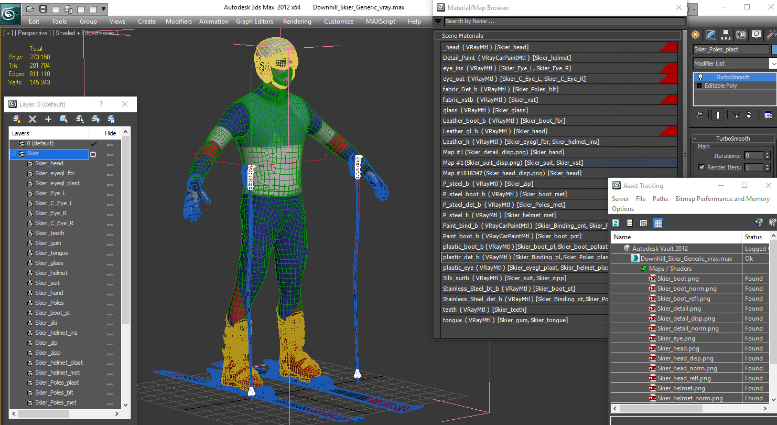
Task: Open Bitmap Performance and Memory menu
Action: coord(722,199)
